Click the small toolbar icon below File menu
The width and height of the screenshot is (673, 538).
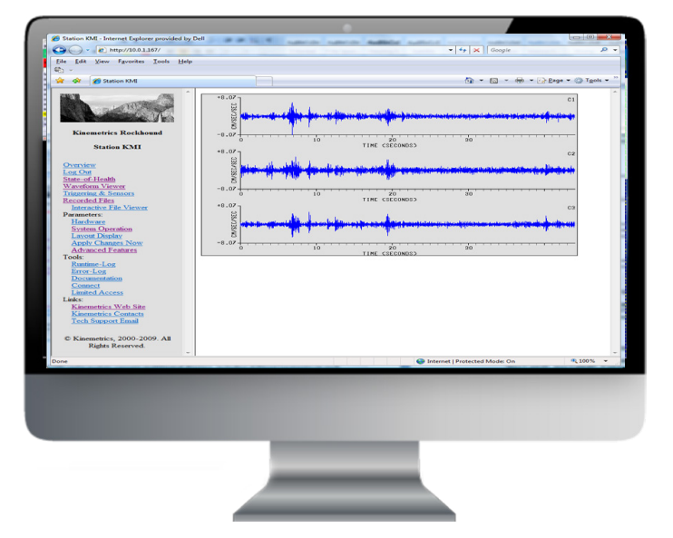coord(59,70)
